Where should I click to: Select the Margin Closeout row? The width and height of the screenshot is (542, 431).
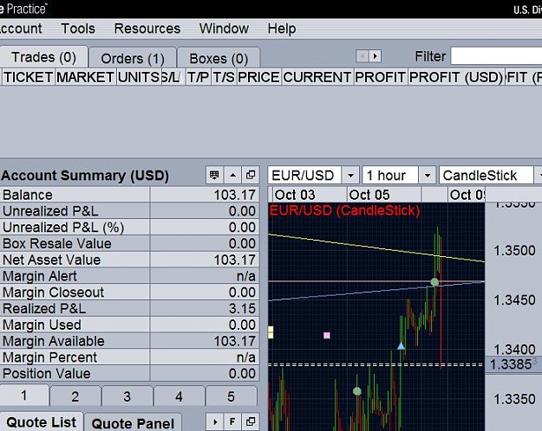coord(129,292)
